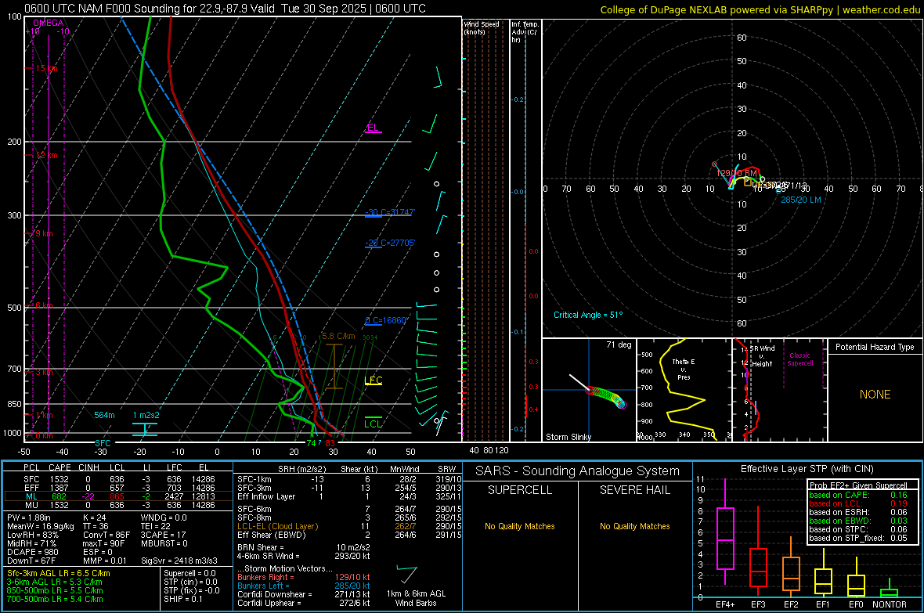Click the 'Prob EF2+ Given Supercell' legend header
Image resolution: width=924 pixels, height=613 pixels.
pos(858,485)
